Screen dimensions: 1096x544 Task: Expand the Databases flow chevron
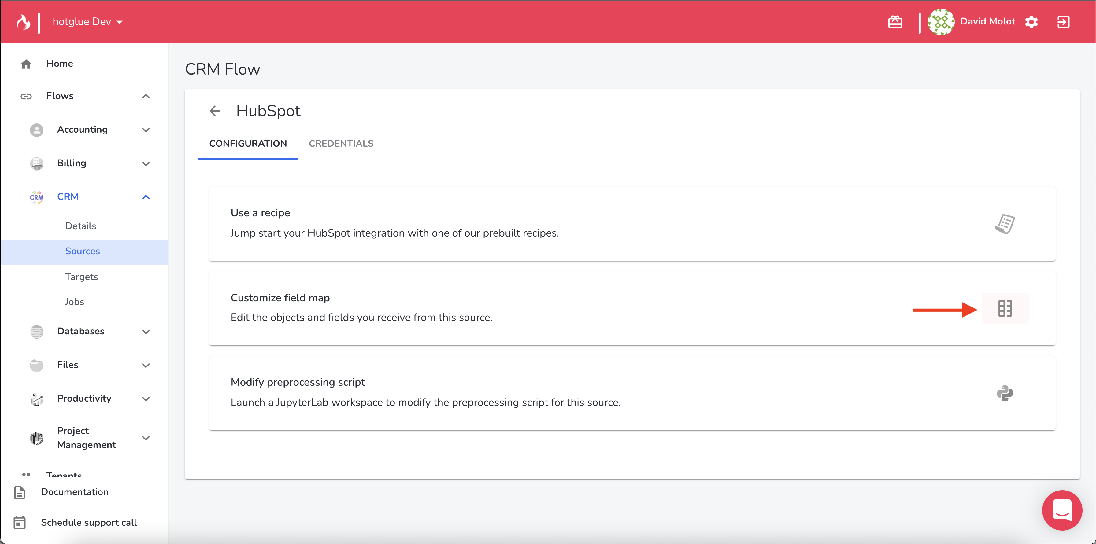point(146,331)
